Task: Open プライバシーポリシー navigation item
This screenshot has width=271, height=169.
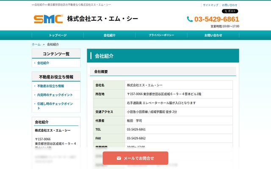Action: (x=161, y=35)
